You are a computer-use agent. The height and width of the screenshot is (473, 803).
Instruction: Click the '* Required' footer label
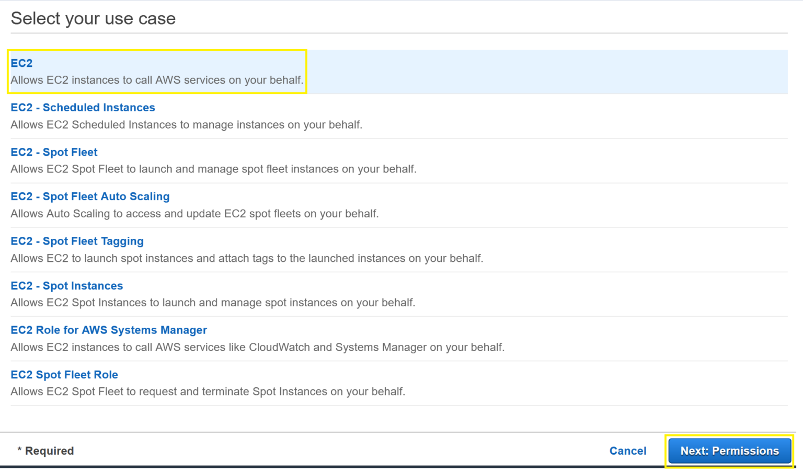(45, 451)
